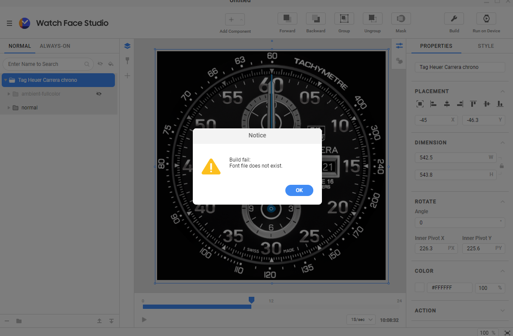Click the Build wrench icon
This screenshot has height=336, width=513.
tap(454, 19)
